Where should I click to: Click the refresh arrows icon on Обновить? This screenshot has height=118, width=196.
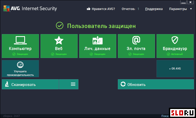(x=123, y=84)
